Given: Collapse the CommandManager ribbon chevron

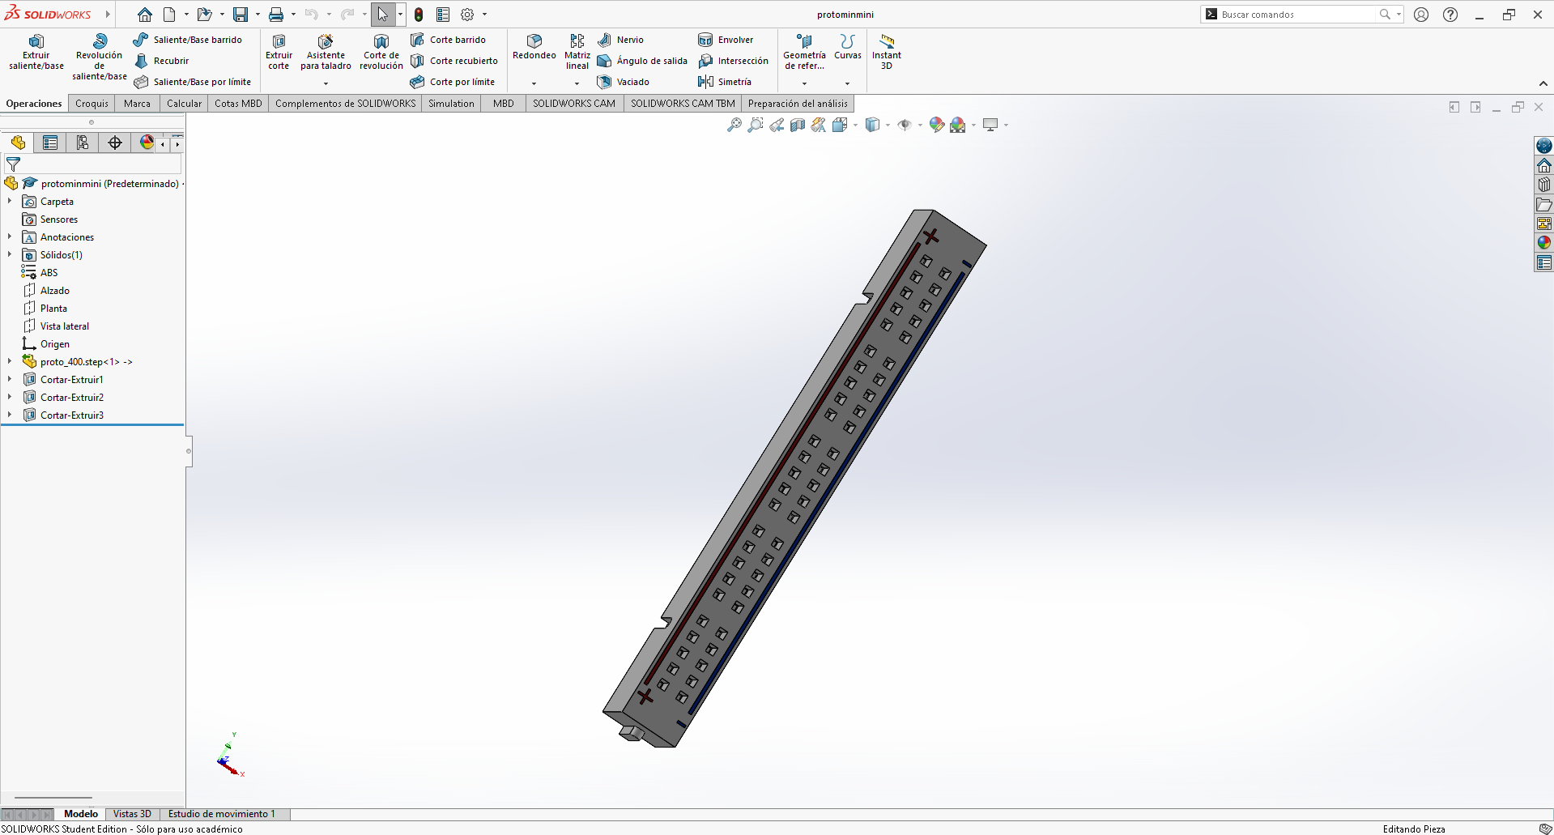Looking at the screenshot, I should 1543,83.
